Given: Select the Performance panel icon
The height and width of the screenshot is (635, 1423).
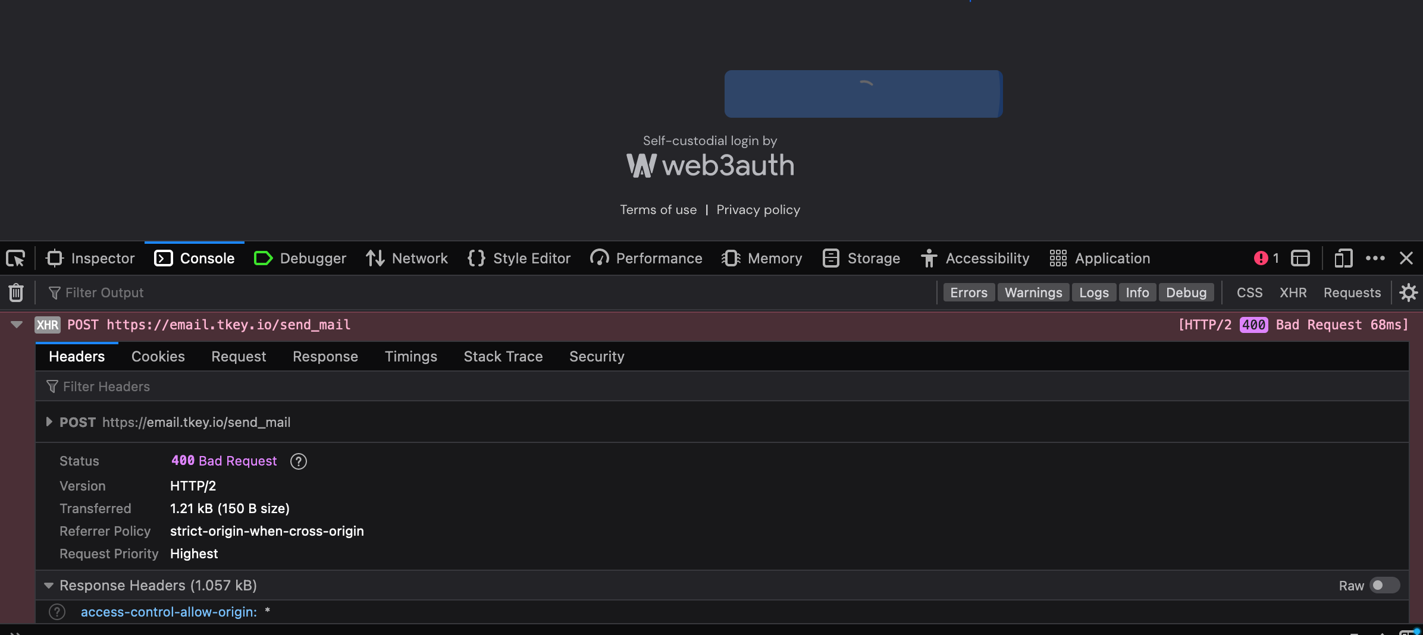Looking at the screenshot, I should coord(599,258).
